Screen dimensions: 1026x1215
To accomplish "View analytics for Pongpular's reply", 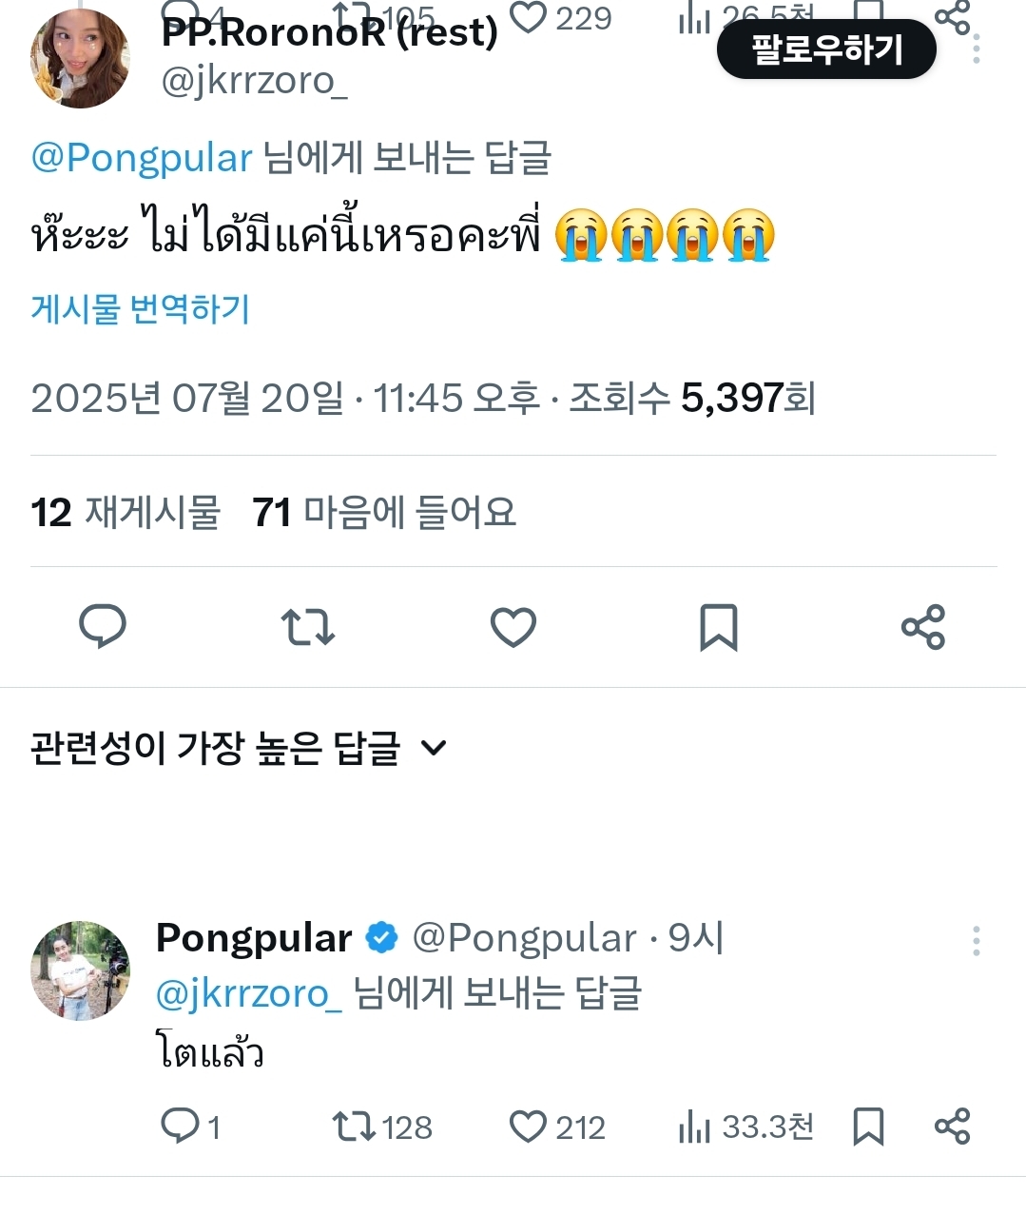I will [x=696, y=1127].
